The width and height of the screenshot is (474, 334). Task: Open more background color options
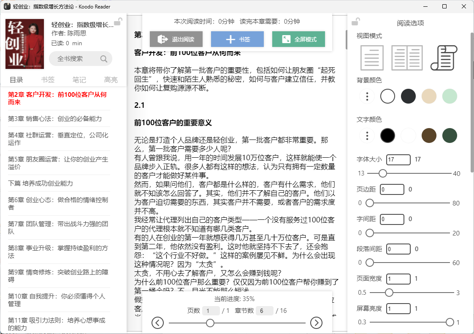pyautogui.click(x=367, y=96)
